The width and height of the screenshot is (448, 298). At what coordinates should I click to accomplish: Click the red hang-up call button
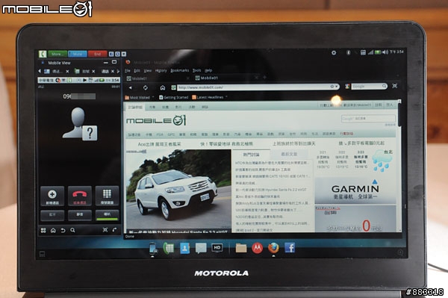[x=80, y=196]
